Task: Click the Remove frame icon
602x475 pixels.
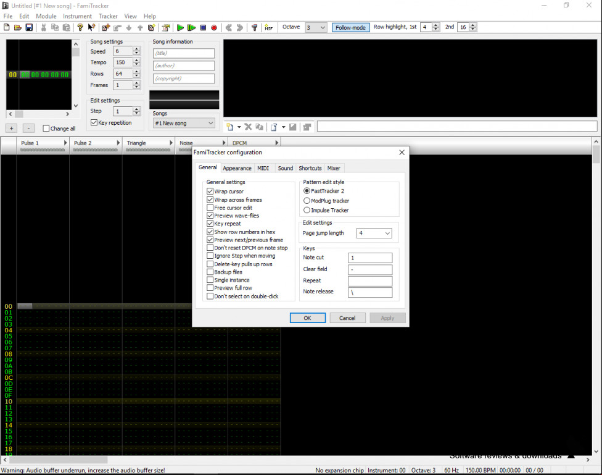Action: (x=117, y=27)
